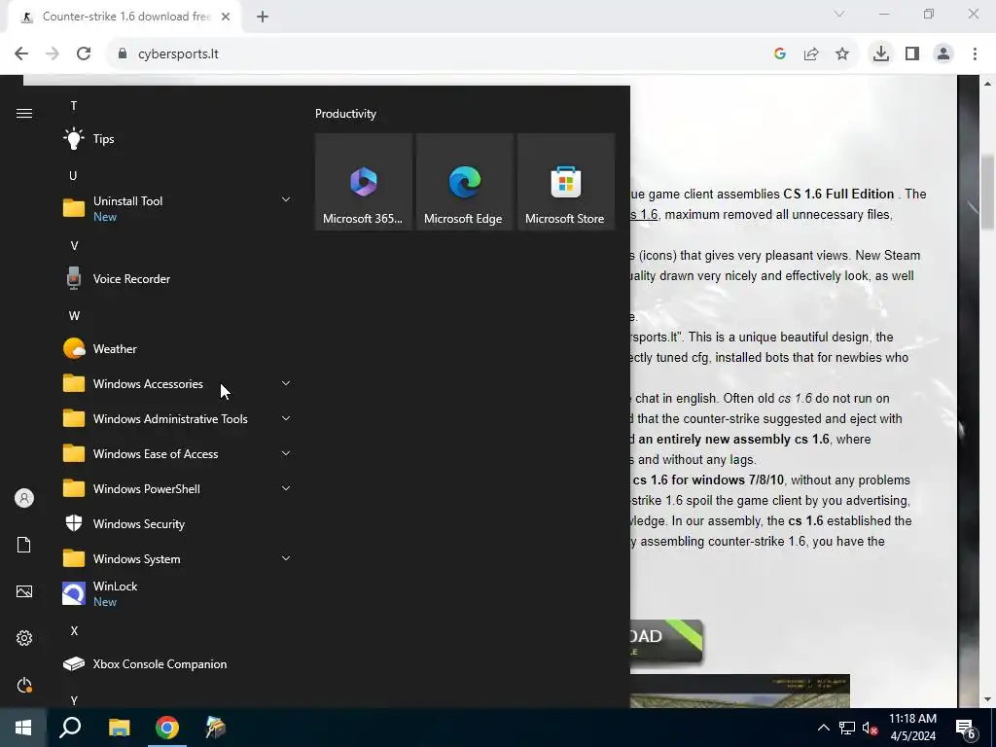Click scrollbar down arrow on page
The image size is (996, 747).
coord(987,700)
